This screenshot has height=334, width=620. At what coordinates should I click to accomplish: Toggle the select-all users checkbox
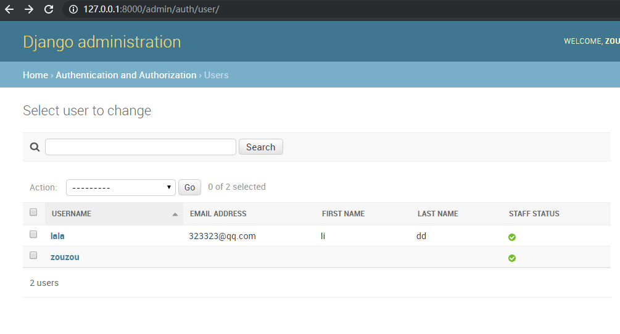click(33, 213)
